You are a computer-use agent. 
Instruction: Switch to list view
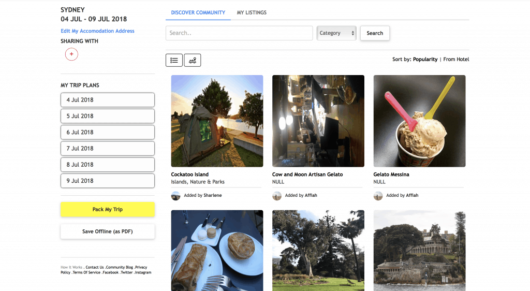pos(174,60)
